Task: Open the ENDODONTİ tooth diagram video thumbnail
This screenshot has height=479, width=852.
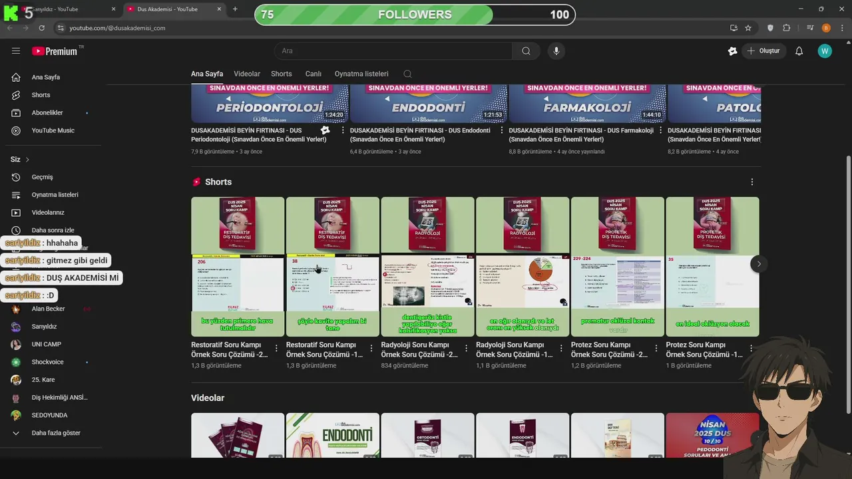Action: (x=333, y=436)
